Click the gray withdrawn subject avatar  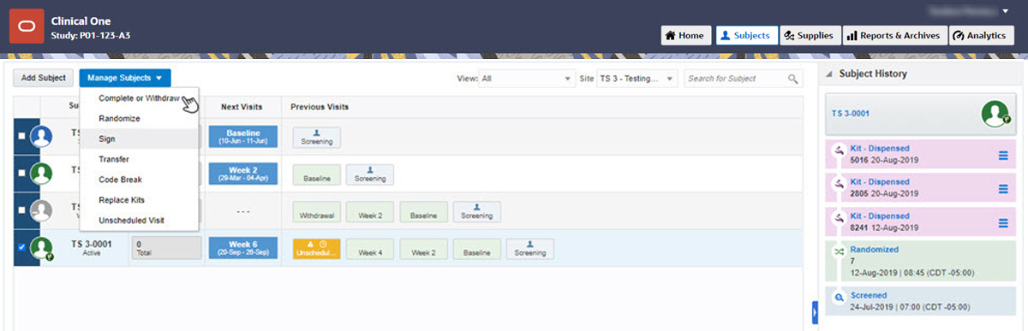pyautogui.click(x=41, y=211)
